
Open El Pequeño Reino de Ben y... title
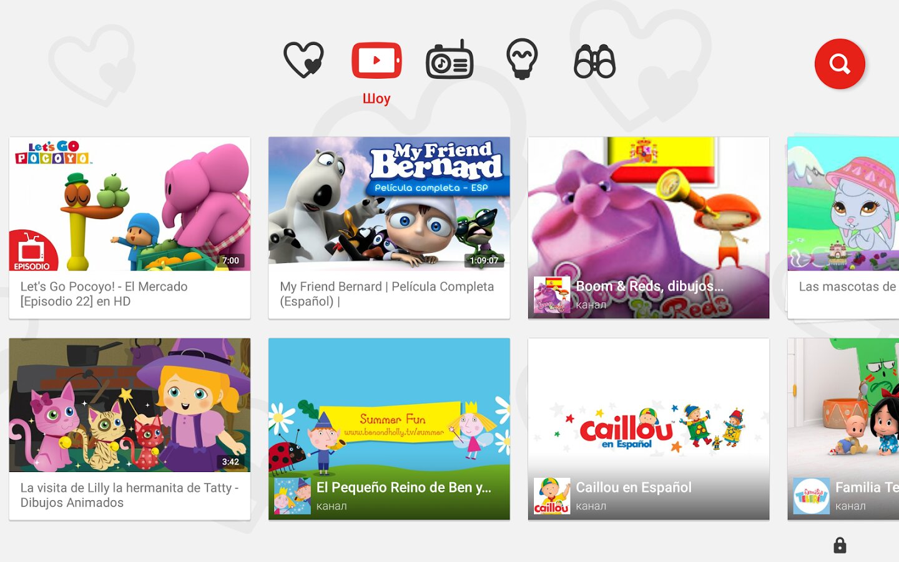pyautogui.click(x=403, y=487)
